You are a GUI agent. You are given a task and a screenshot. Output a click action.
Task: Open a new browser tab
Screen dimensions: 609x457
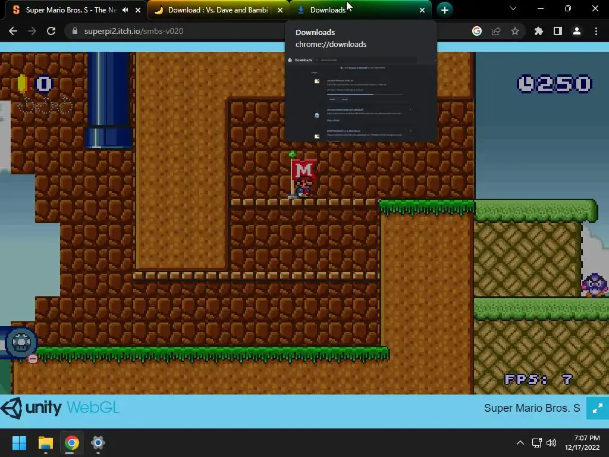click(x=445, y=10)
